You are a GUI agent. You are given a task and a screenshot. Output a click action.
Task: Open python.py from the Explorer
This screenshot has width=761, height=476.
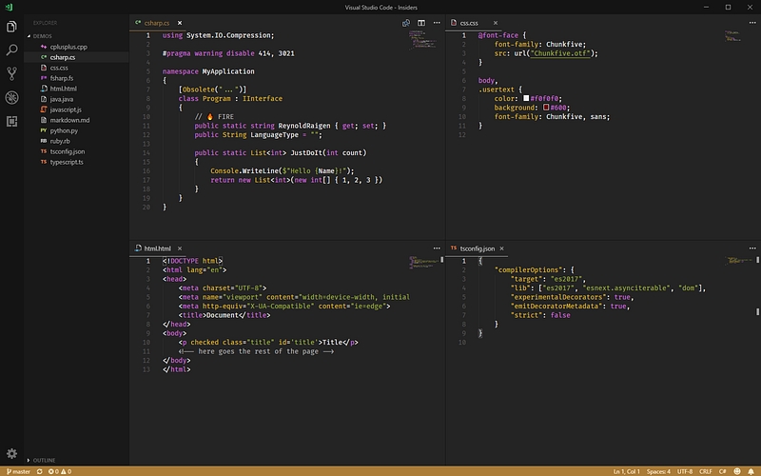point(64,130)
